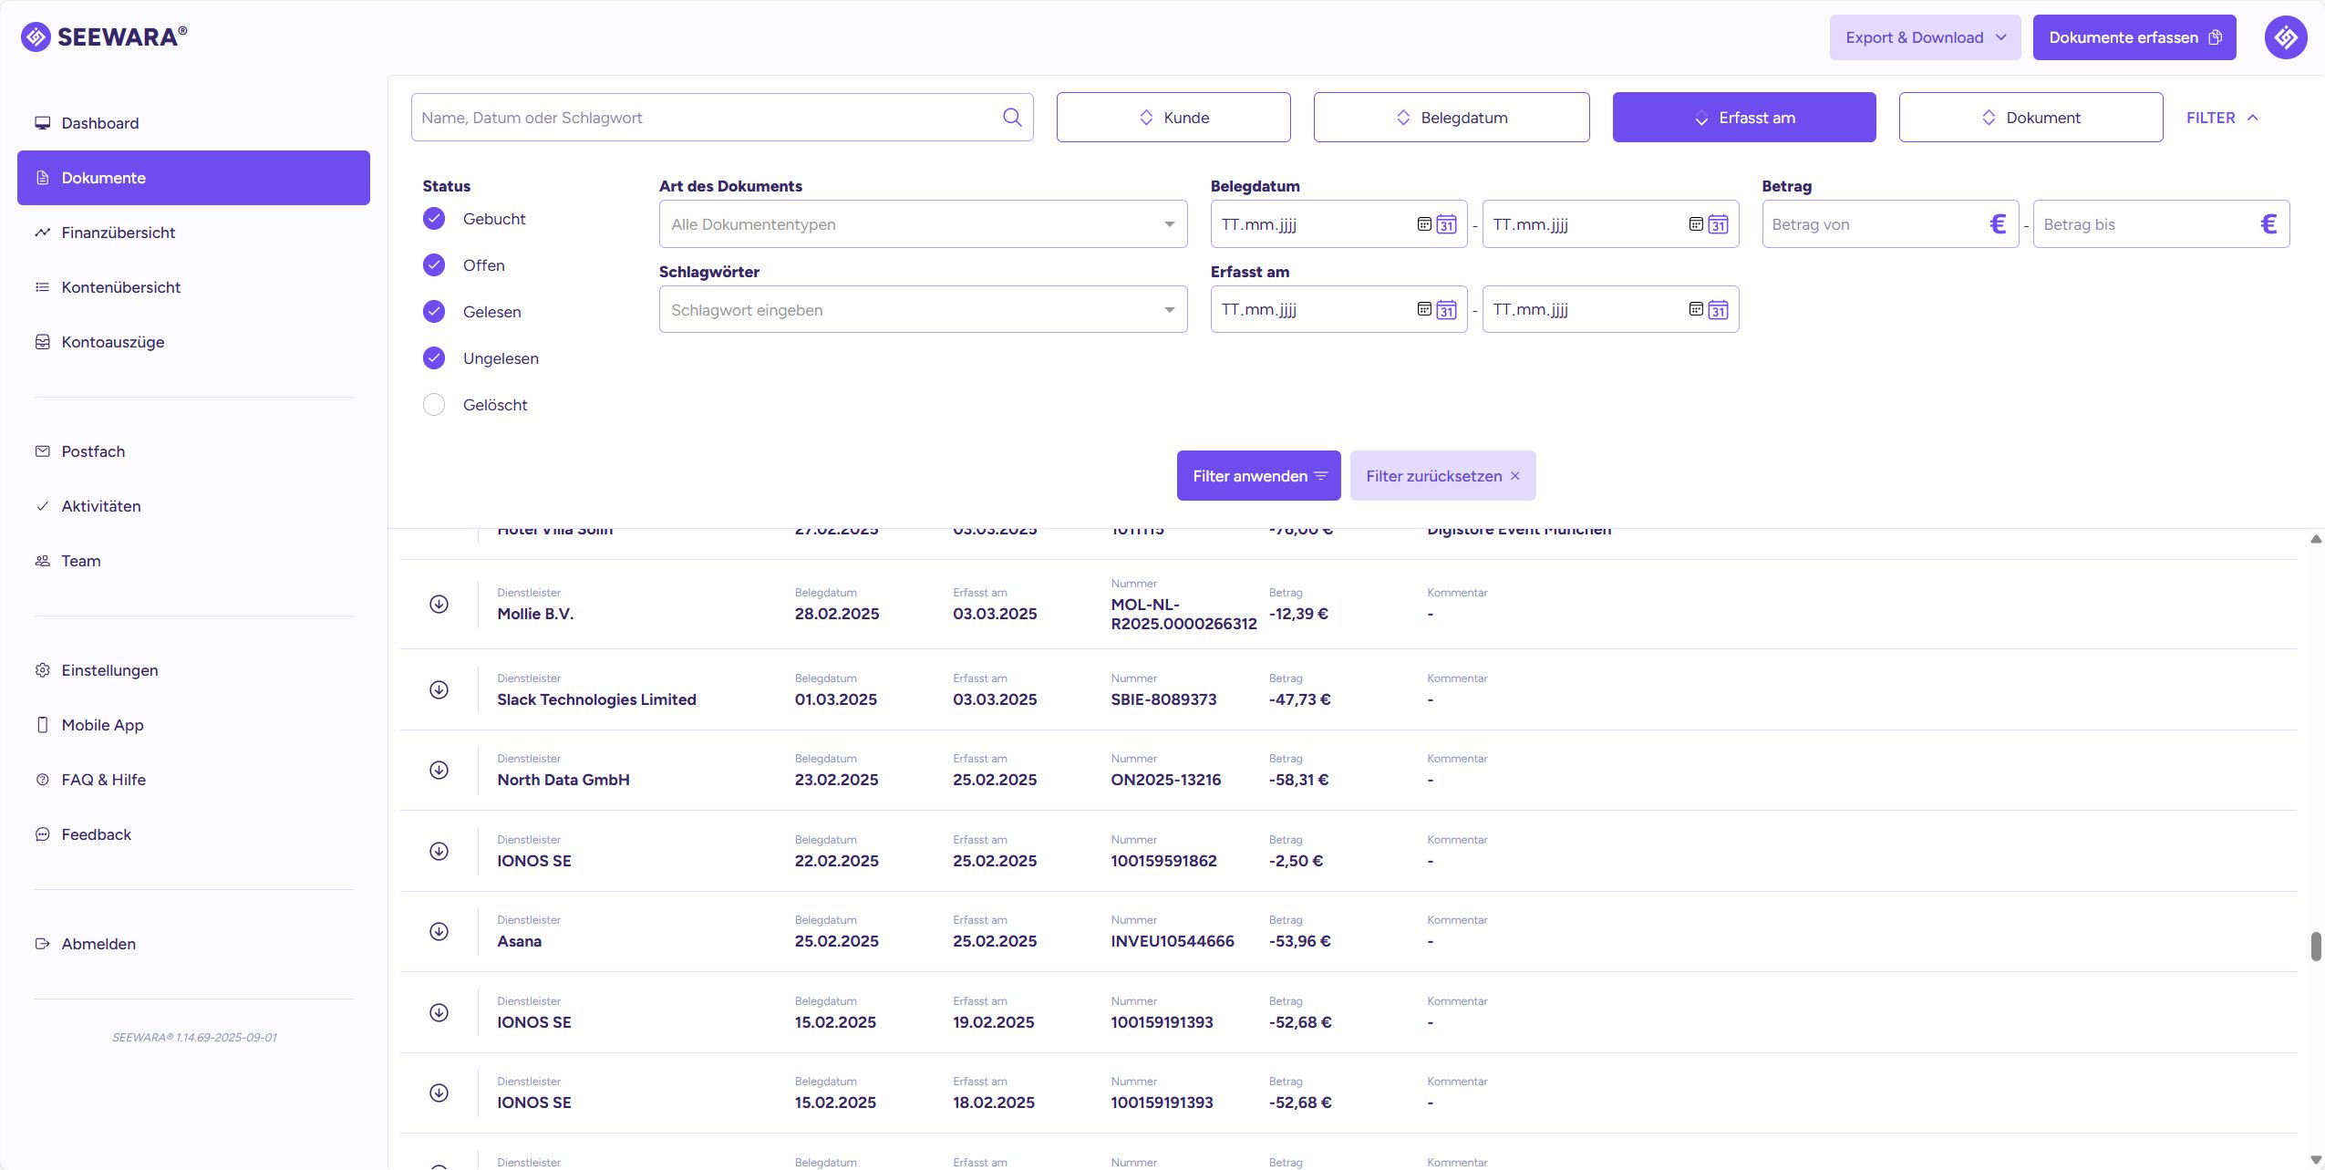
Task: Click the document list scrollbar thumb
Action: 2315,946
